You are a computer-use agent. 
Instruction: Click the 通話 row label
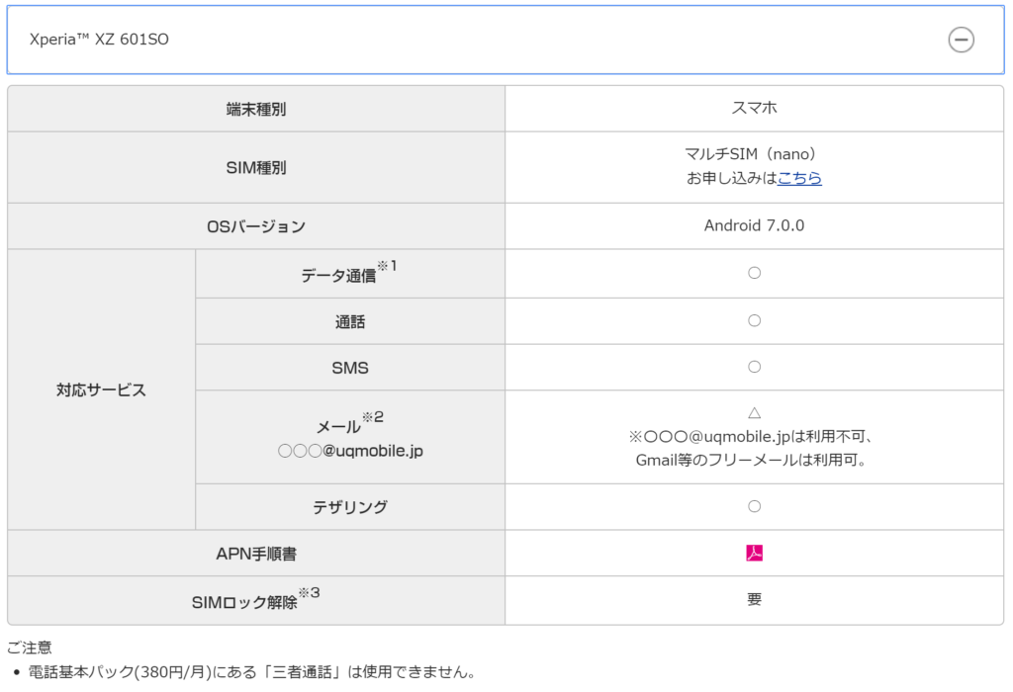[x=350, y=321]
